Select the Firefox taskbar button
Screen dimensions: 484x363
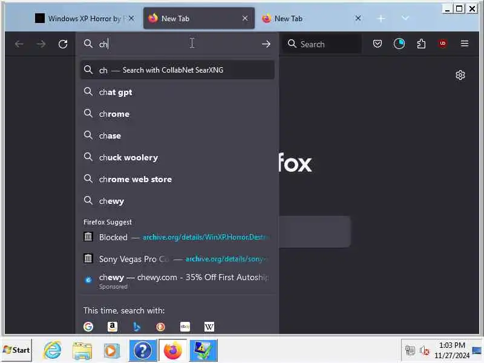click(173, 350)
